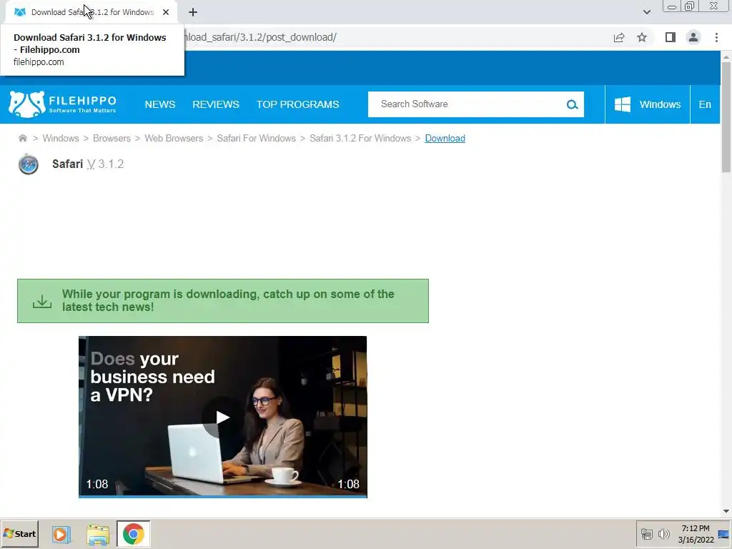732x549 pixels.
Task: Open the TOP PROGRAMS menu item
Action: (298, 104)
